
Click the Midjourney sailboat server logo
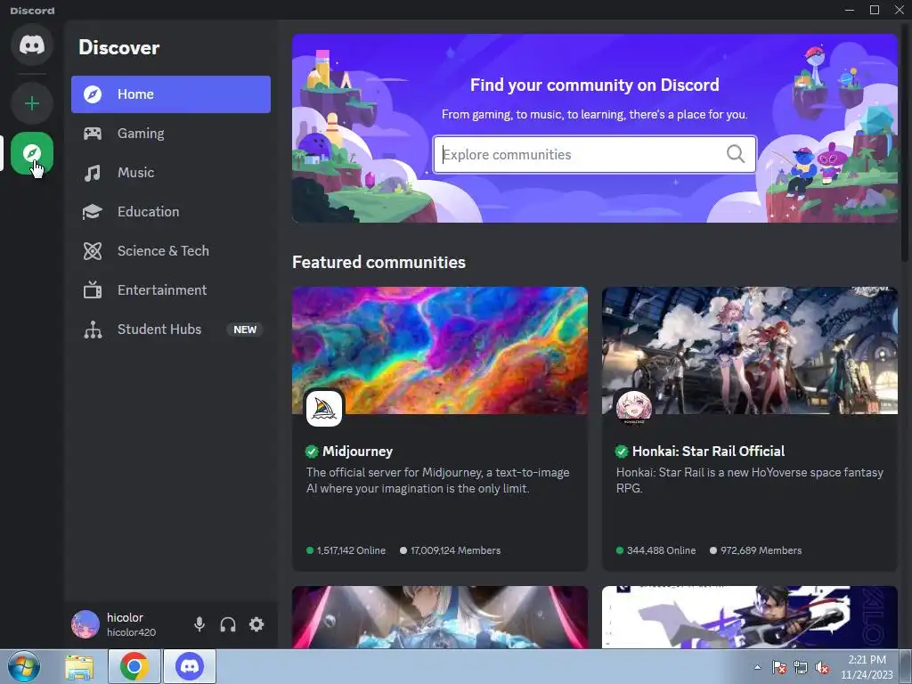click(324, 408)
